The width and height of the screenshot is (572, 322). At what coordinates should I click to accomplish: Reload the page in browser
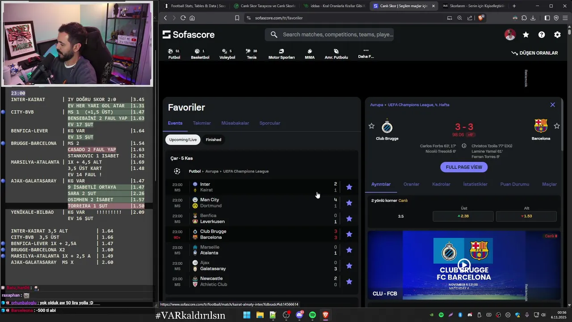[183, 18]
